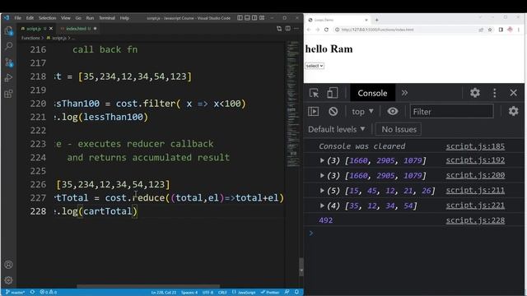Screen dimensions: 527x296
Task: Open the script.js:185 source link
Action: coord(475,146)
